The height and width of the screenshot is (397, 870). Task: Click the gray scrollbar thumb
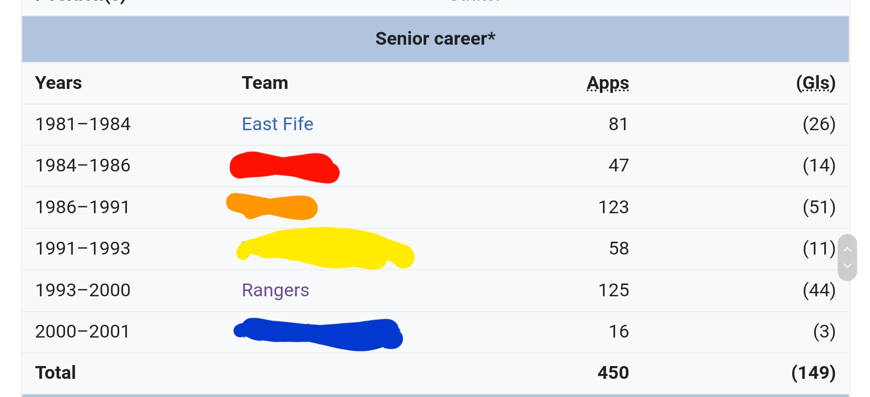point(847,257)
